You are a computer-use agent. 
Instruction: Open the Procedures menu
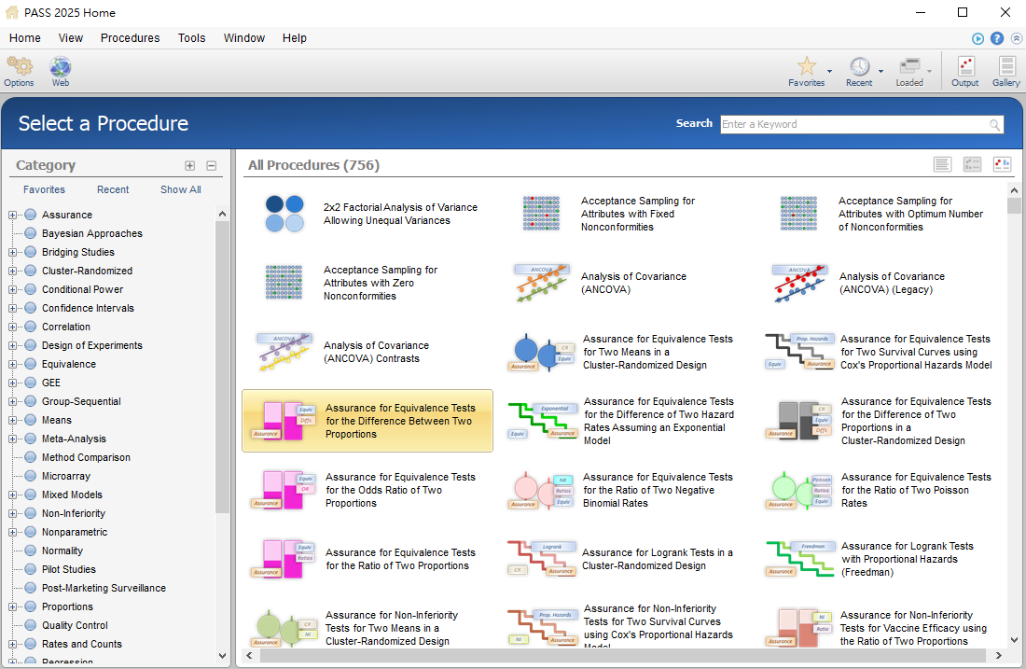point(130,38)
